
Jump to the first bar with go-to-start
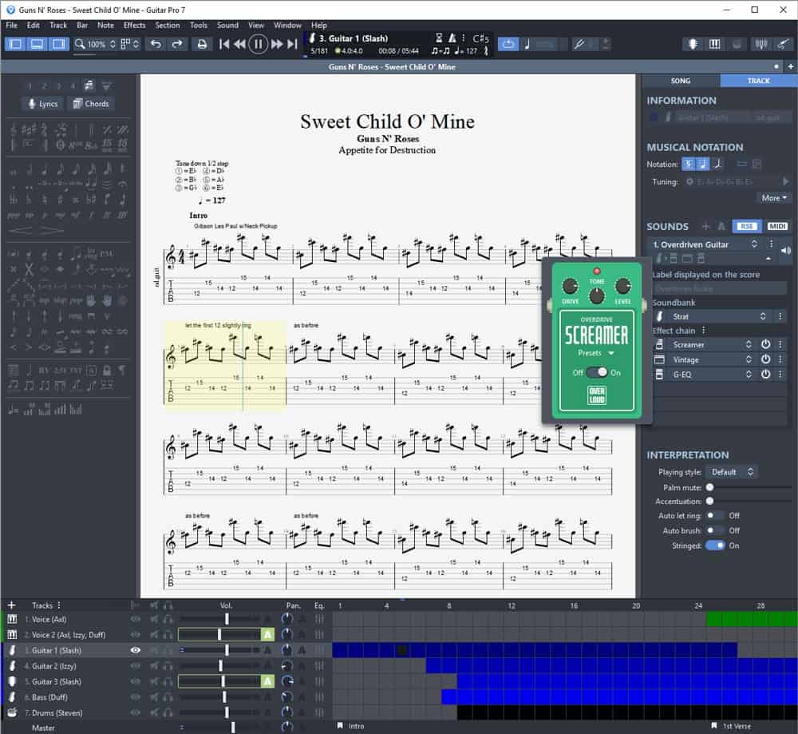click(x=224, y=44)
